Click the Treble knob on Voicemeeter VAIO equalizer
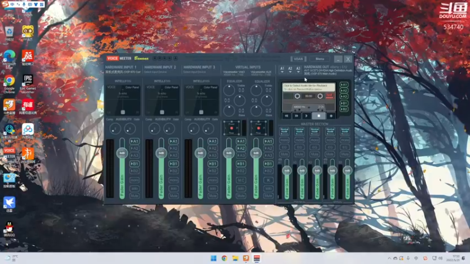Image resolution: width=470 pixels, height=264 pixels. pyautogui.click(x=229, y=90)
